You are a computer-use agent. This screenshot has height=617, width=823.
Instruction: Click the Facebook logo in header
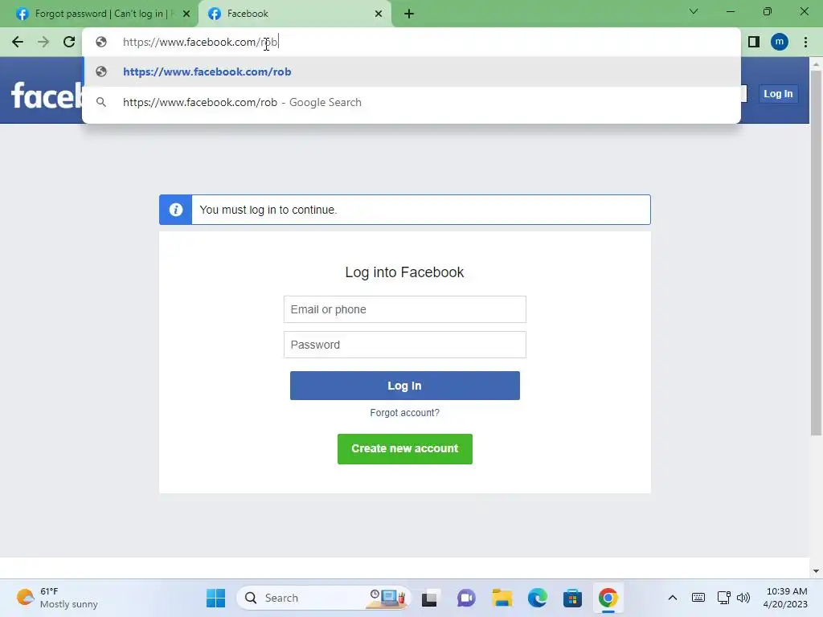click(47, 95)
